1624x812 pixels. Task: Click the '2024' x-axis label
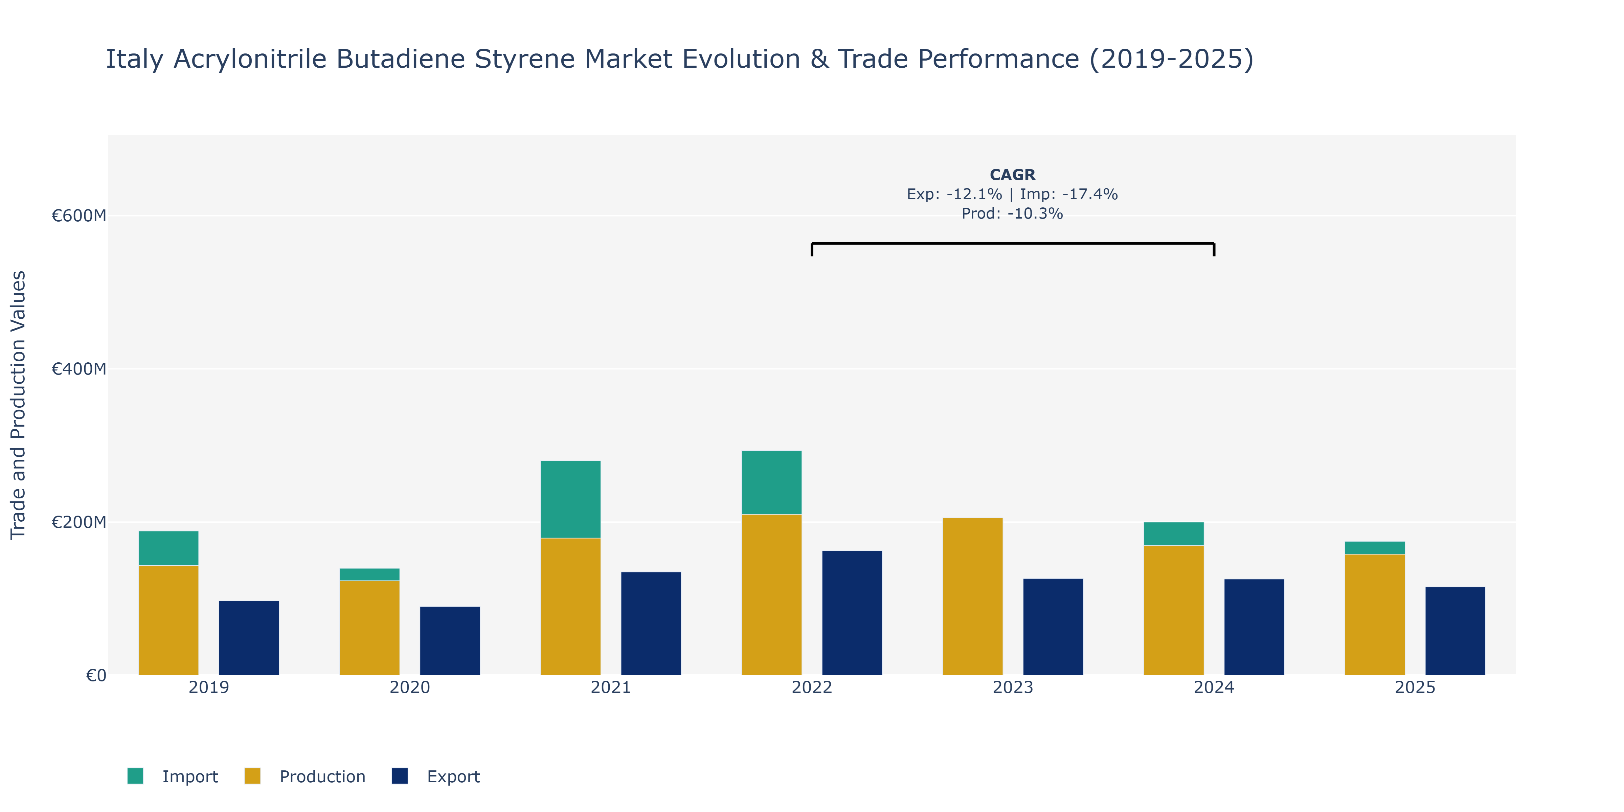click(x=1214, y=687)
